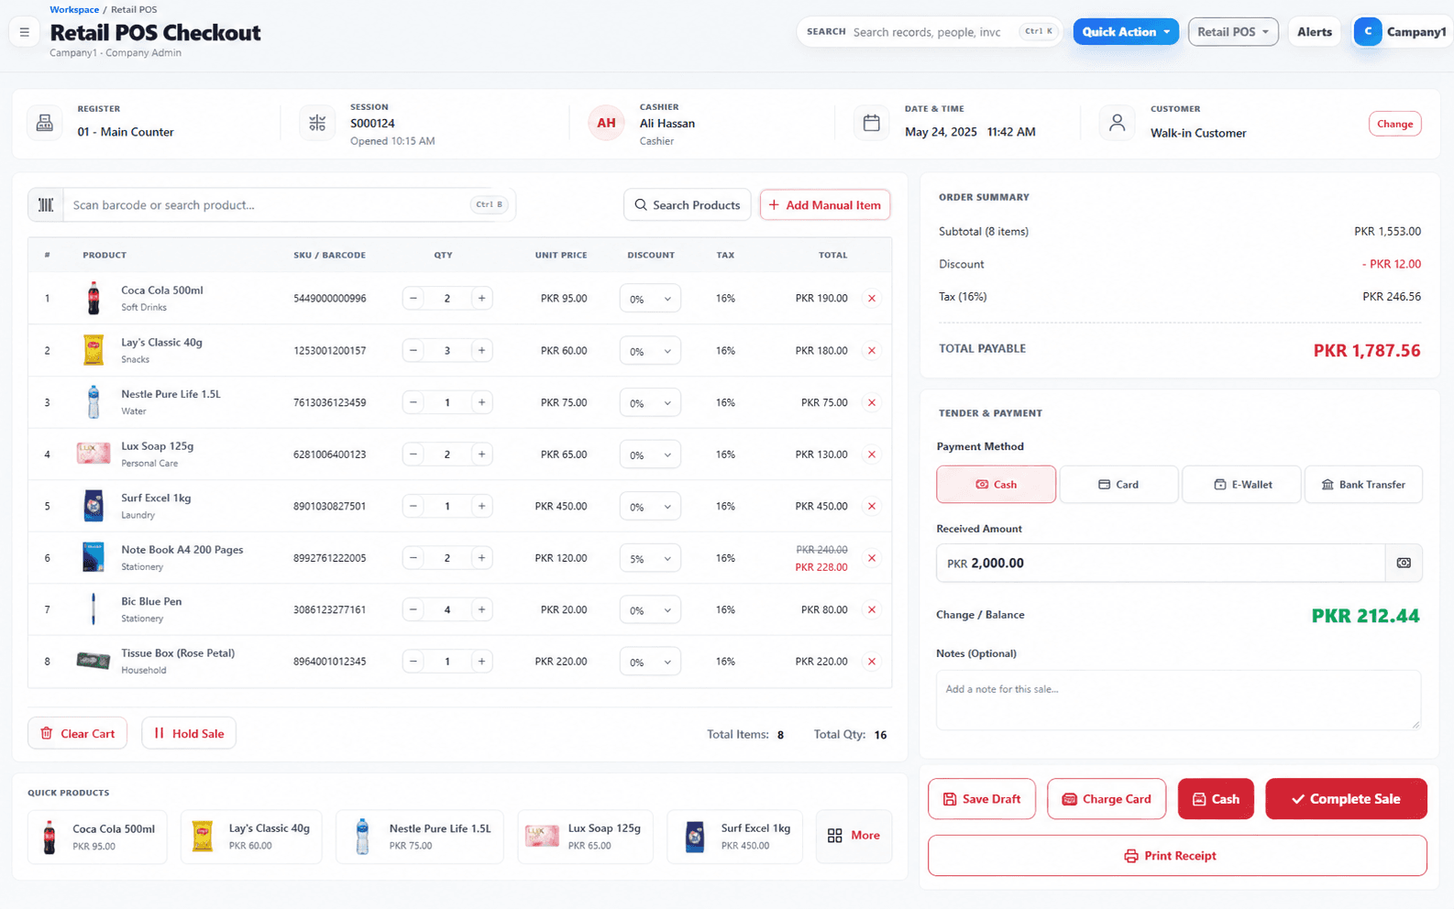Click Add Manual Item button
Image resolution: width=1454 pixels, height=909 pixels.
coord(825,205)
